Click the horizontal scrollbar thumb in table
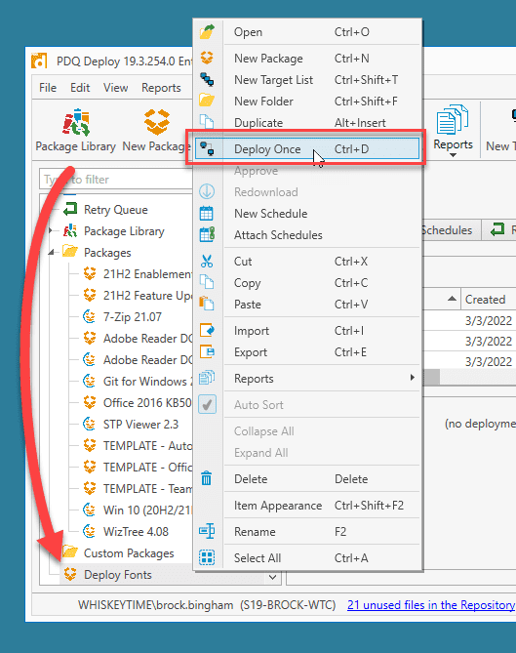516x653 pixels. (431, 378)
